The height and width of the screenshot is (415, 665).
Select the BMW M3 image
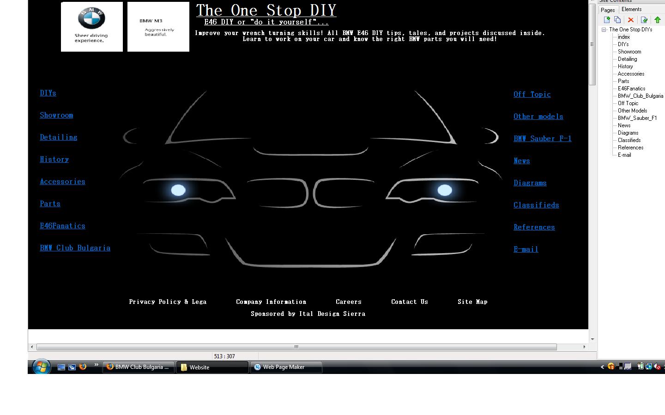158,27
